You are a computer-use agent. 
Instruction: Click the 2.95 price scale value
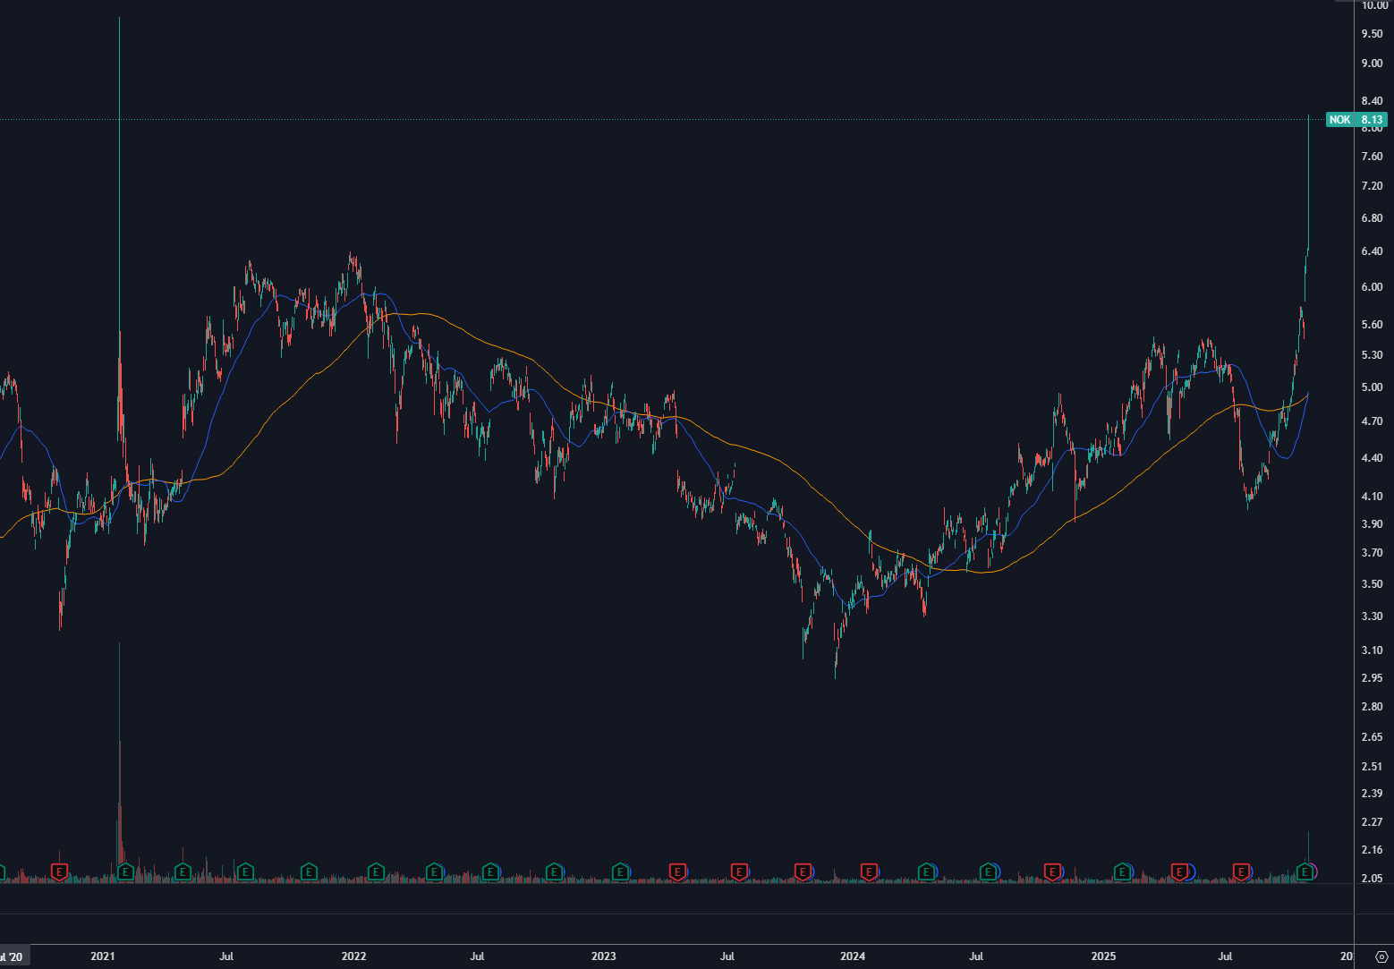point(1373,678)
